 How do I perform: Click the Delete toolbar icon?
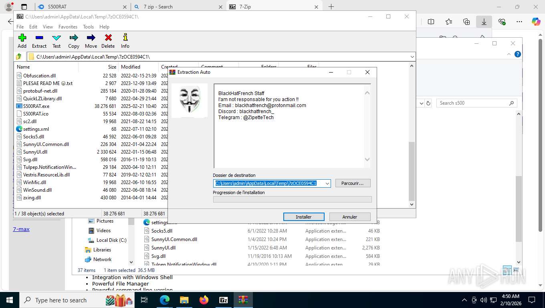[108, 41]
